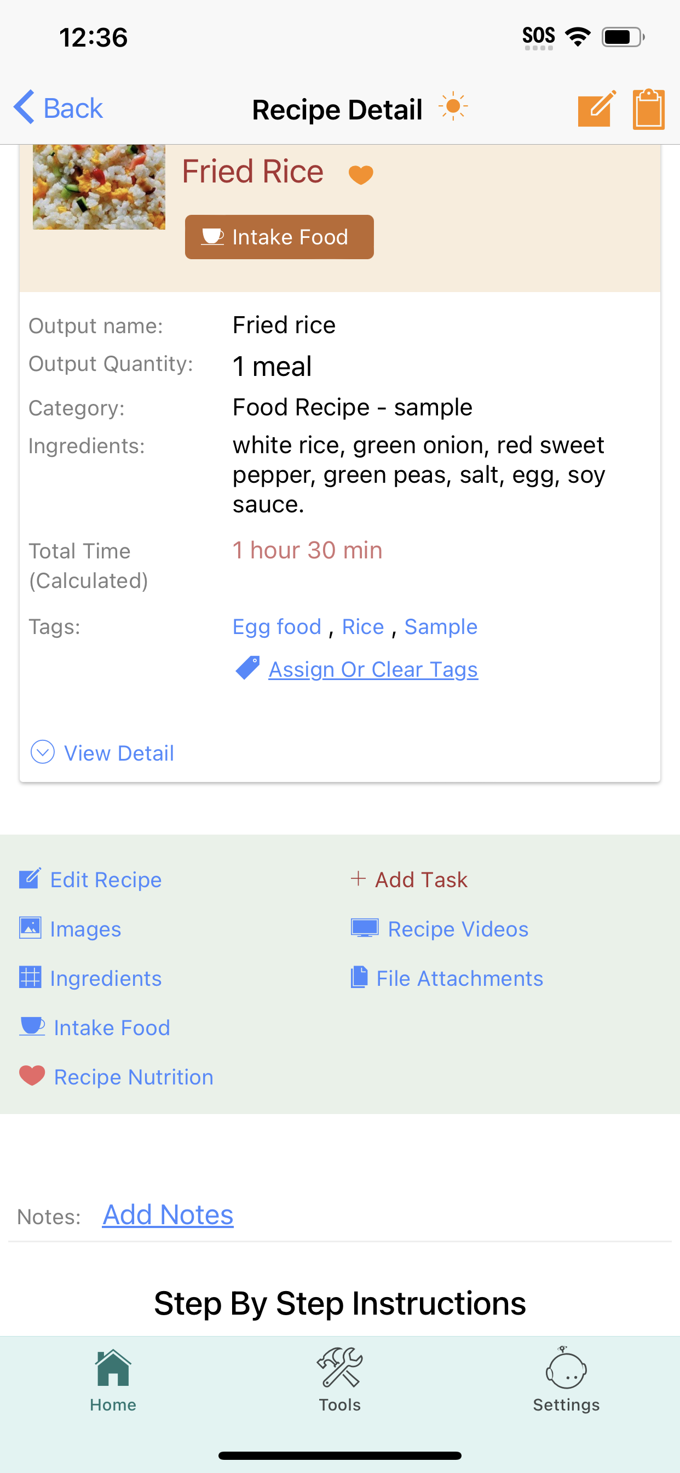Switch to the Tools tab

(340, 1379)
